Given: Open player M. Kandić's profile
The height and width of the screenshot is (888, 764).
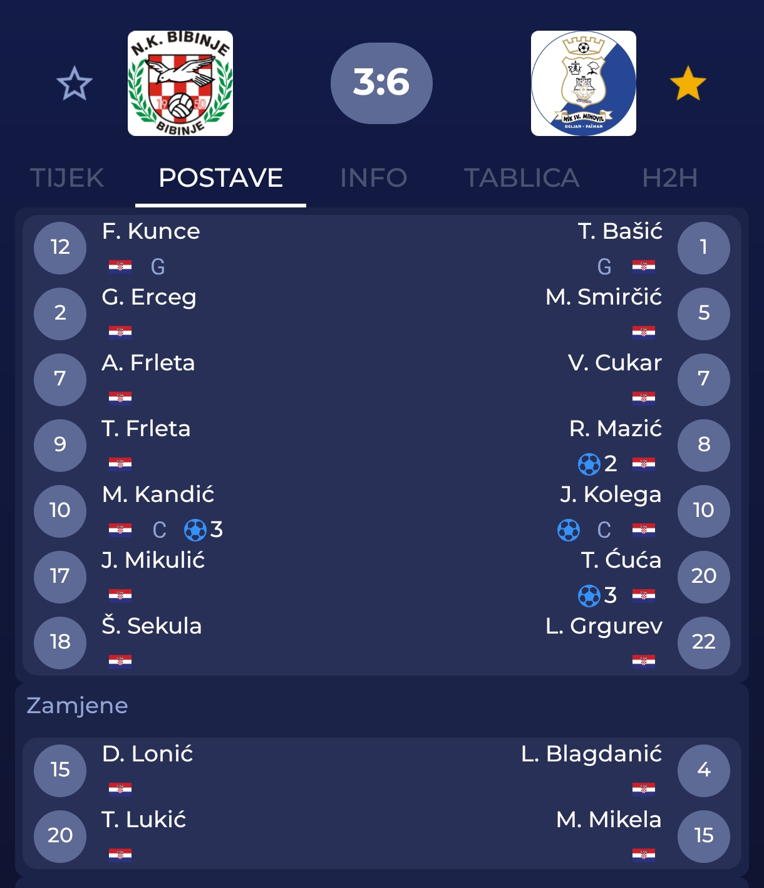Looking at the screenshot, I should pos(158,494).
